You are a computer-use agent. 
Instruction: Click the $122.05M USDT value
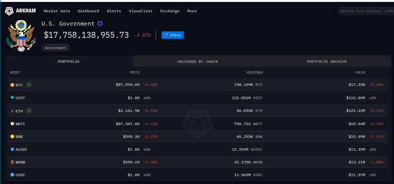click(355, 98)
